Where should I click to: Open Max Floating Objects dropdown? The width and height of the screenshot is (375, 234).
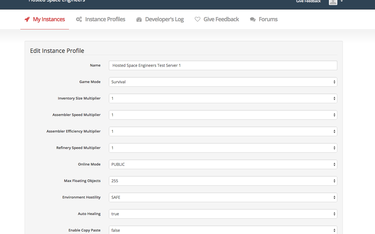[x=223, y=181]
